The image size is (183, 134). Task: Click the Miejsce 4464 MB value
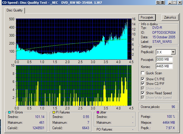click(169, 123)
